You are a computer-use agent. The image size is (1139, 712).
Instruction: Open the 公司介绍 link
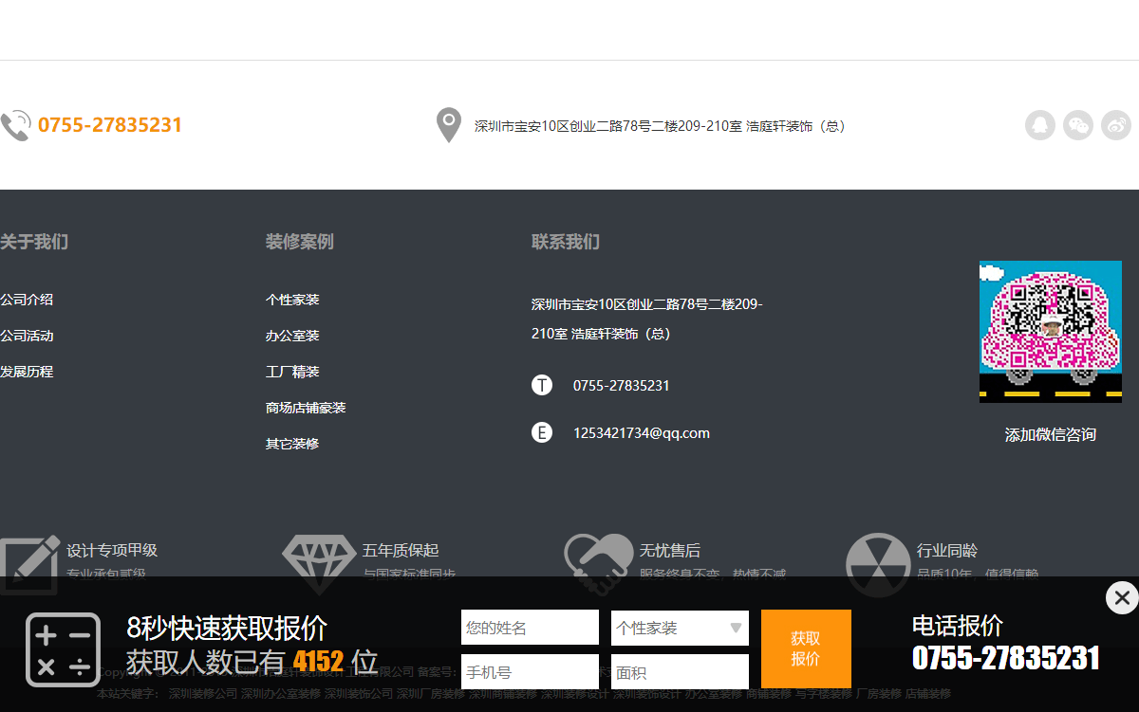pyautogui.click(x=26, y=299)
